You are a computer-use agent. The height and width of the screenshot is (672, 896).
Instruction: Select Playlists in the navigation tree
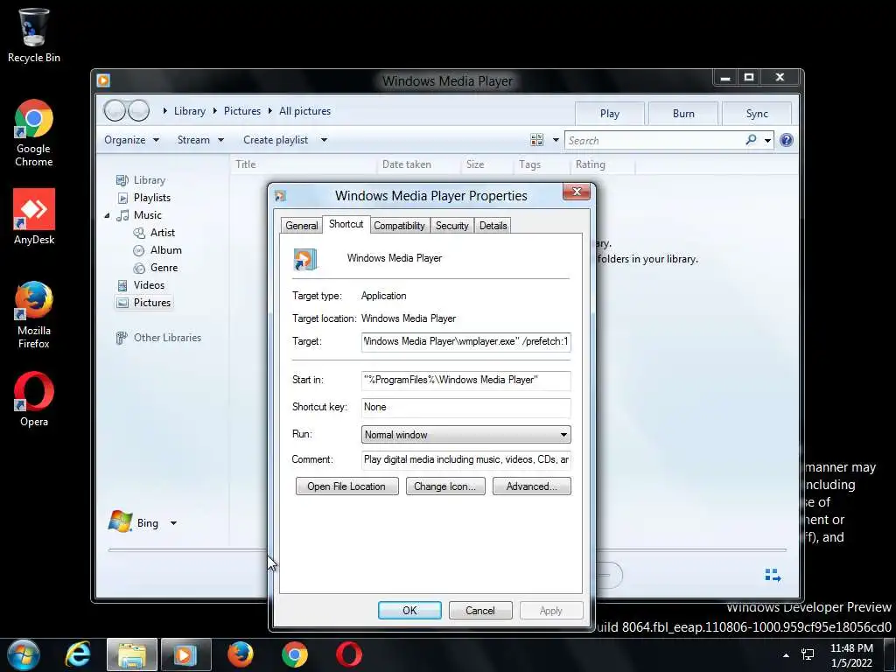point(152,198)
